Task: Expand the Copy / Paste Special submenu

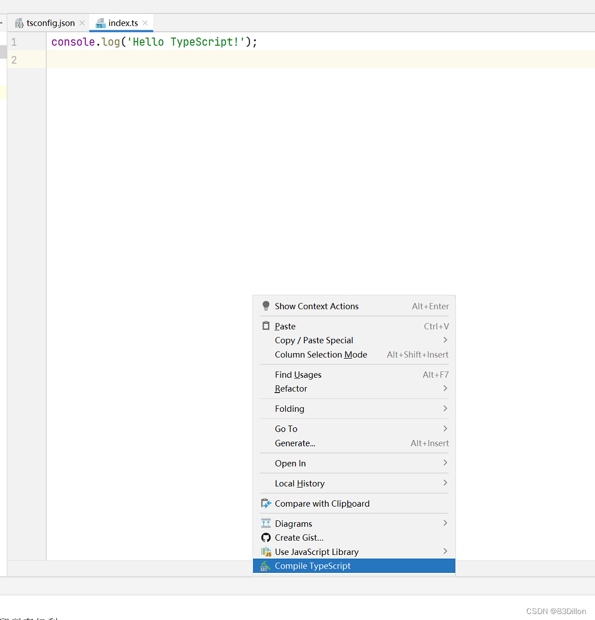Action: (x=314, y=340)
